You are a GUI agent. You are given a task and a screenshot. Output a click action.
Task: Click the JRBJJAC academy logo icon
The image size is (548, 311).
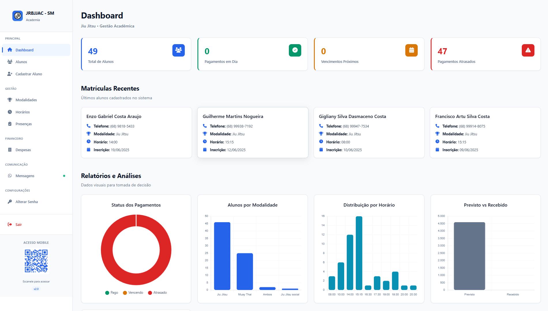click(x=18, y=16)
